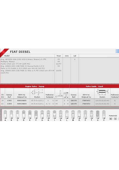The height and width of the screenshot is (170, 119).
Task: Open the Engine Valve - Supap header
Action: tap(35, 86)
